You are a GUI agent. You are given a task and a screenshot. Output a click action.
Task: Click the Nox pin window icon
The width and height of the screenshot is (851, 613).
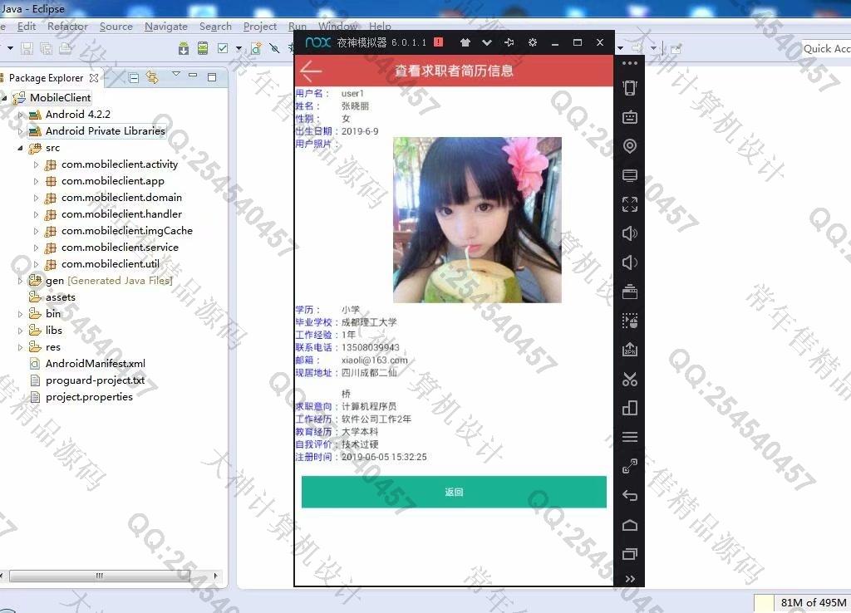pos(509,42)
